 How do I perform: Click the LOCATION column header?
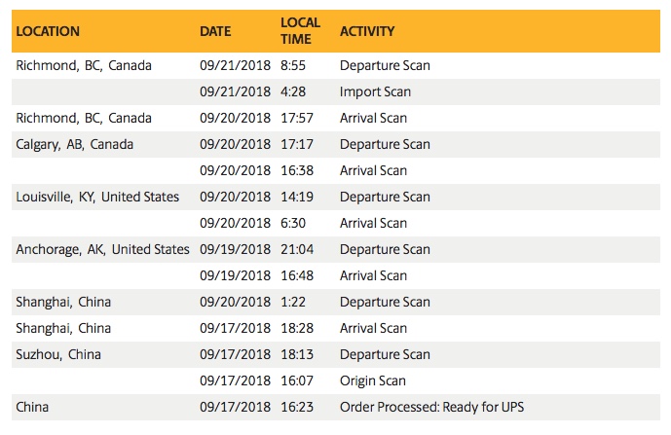tap(48, 31)
